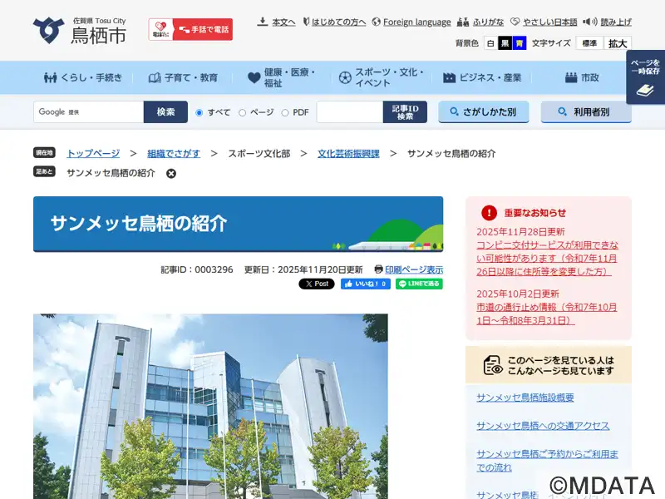Open ビジネス・産業 menu
This screenshot has width=665, height=499.
point(482,77)
